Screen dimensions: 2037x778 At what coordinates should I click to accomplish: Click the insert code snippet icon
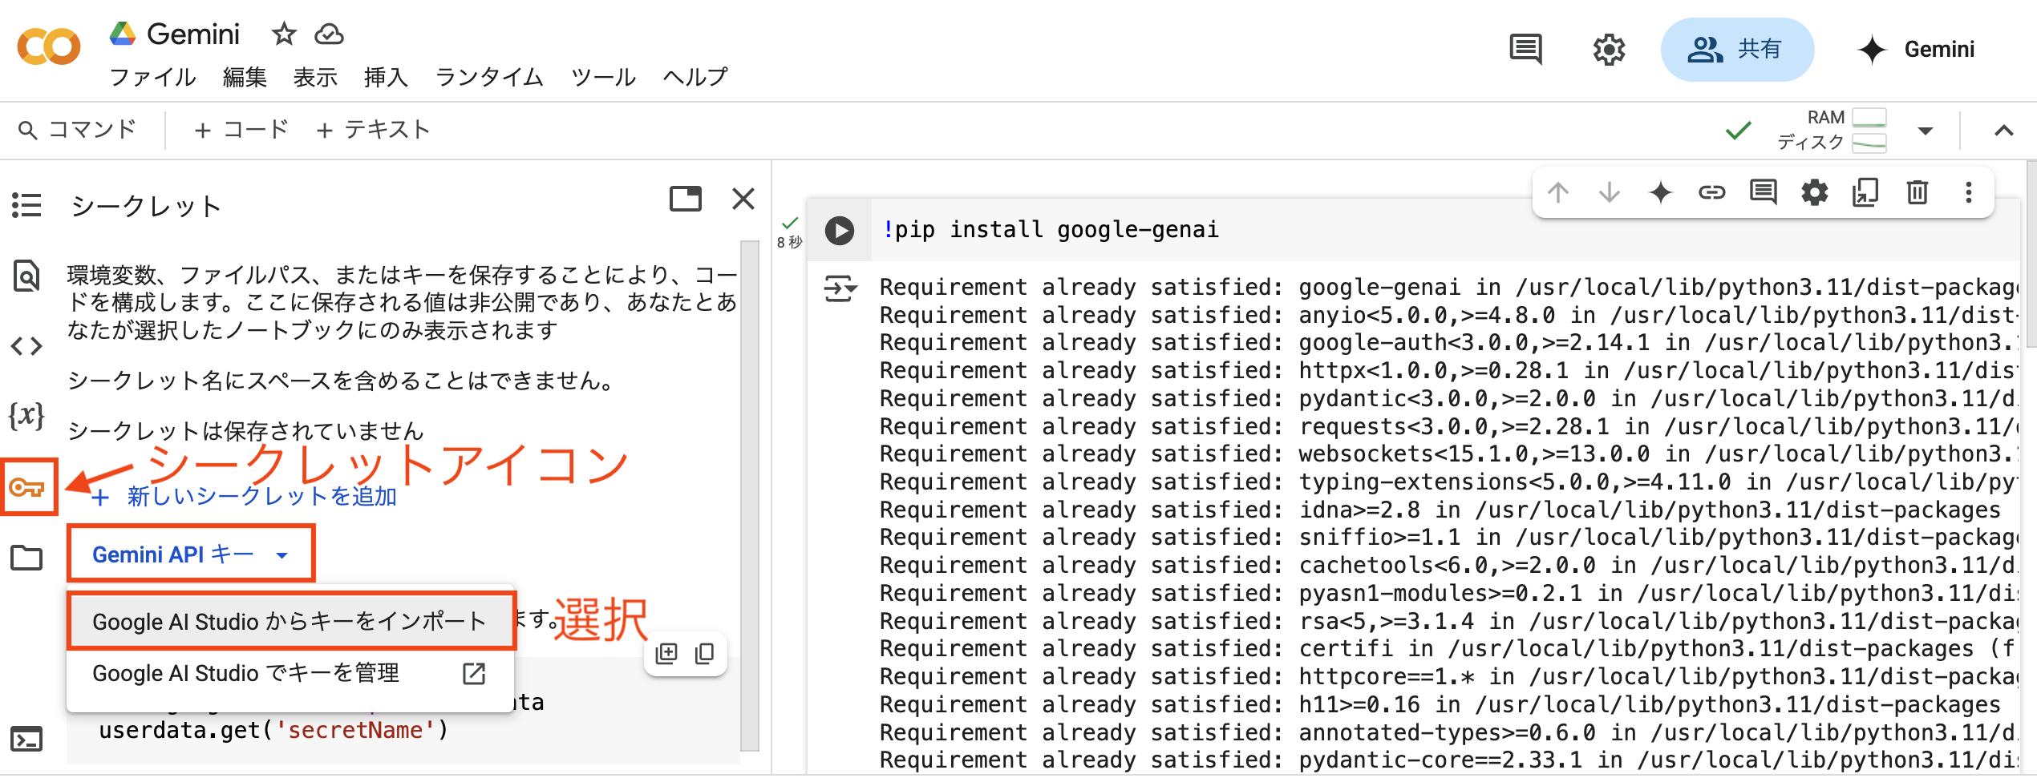pyautogui.click(x=666, y=654)
